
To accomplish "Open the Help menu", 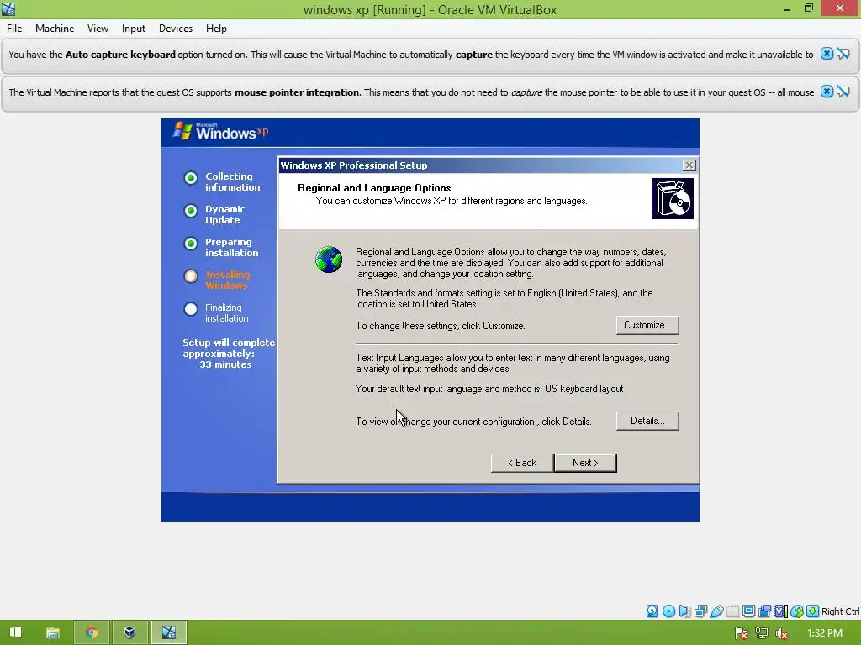I will point(216,29).
